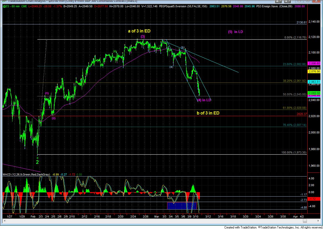The image size is (323, 229).
Task: Select the large green 2 wave label
Action: click(37, 162)
